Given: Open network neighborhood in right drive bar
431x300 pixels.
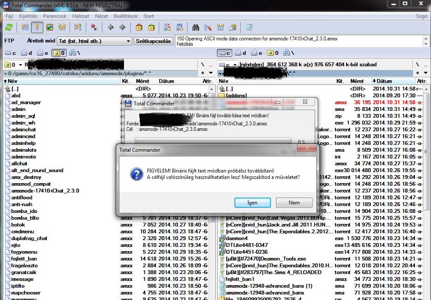Looking at the screenshot, I should click(x=289, y=53).
